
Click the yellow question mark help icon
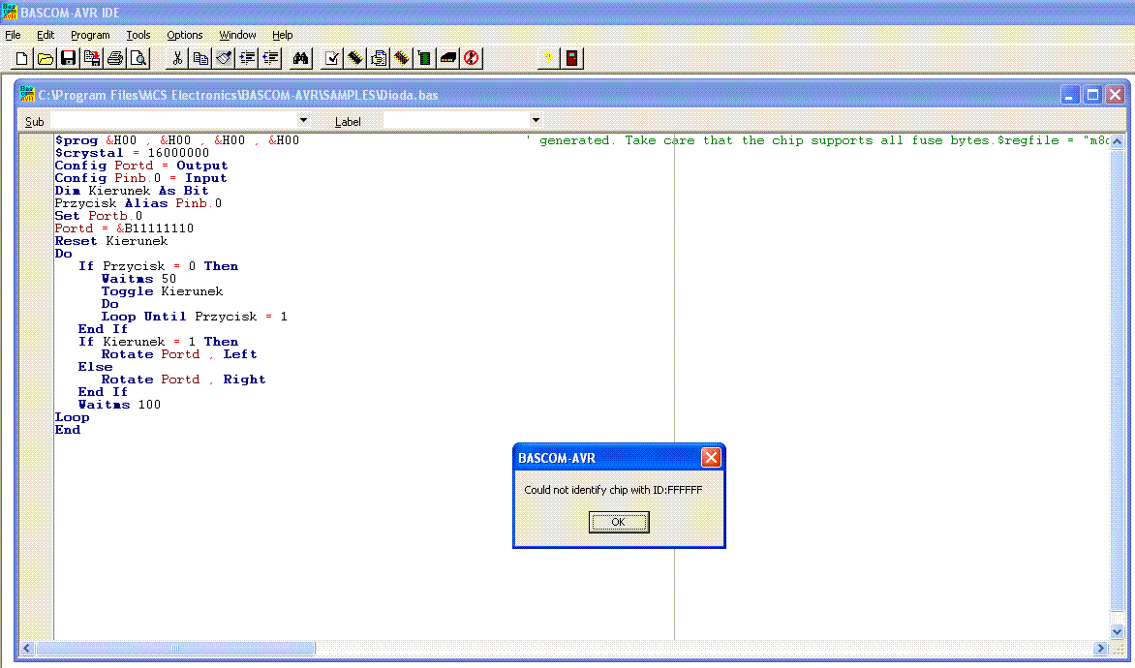[x=548, y=58]
